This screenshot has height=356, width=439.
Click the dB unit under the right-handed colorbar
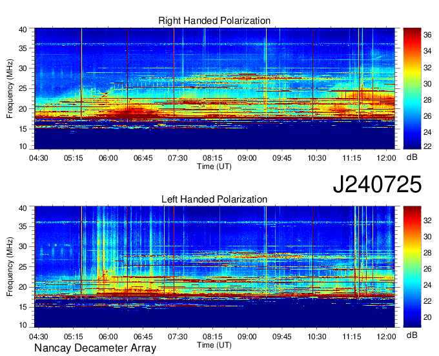click(412, 157)
